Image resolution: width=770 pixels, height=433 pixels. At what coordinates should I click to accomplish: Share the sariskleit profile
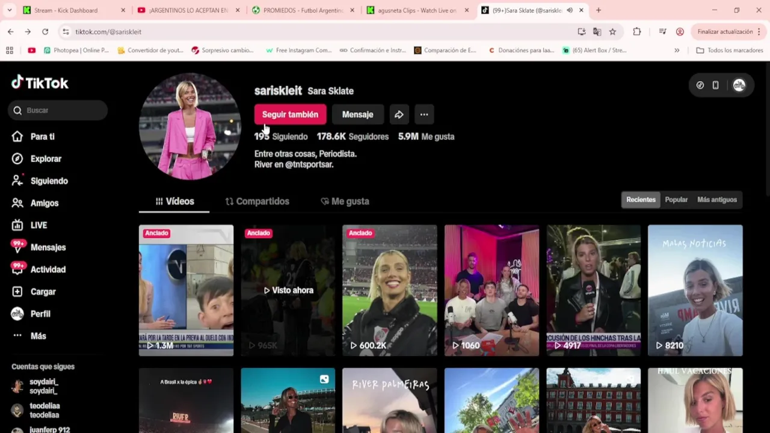click(x=399, y=114)
